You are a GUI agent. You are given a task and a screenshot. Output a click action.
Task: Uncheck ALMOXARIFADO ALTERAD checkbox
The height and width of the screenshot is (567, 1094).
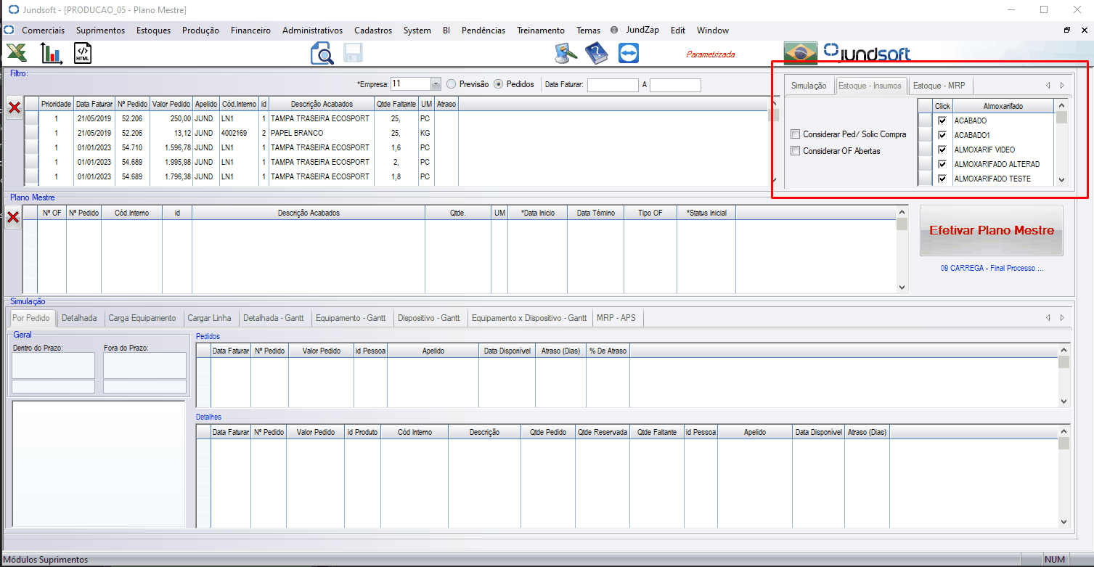tap(942, 164)
